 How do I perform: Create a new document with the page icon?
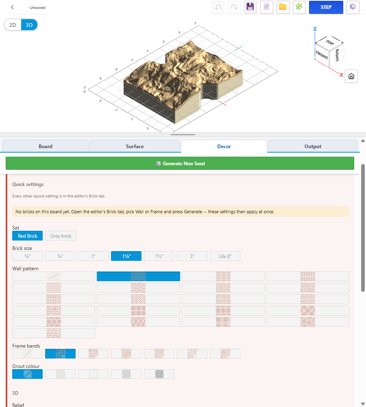click(267, 7)
